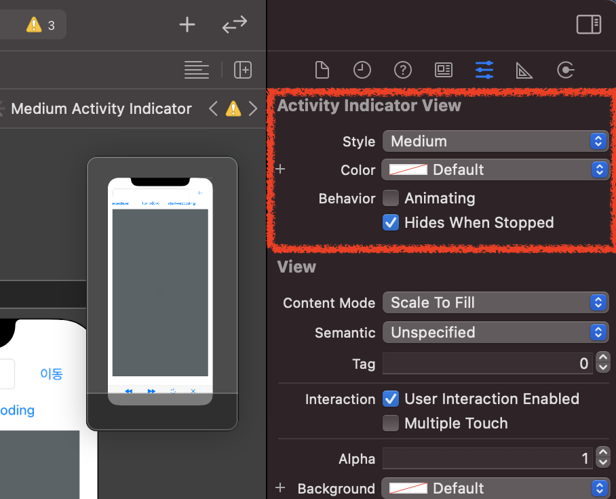The width and height of the screenshot is (616, 499).
Task: Add a Background variation with plus button
Action: click(x=280, y=488)
